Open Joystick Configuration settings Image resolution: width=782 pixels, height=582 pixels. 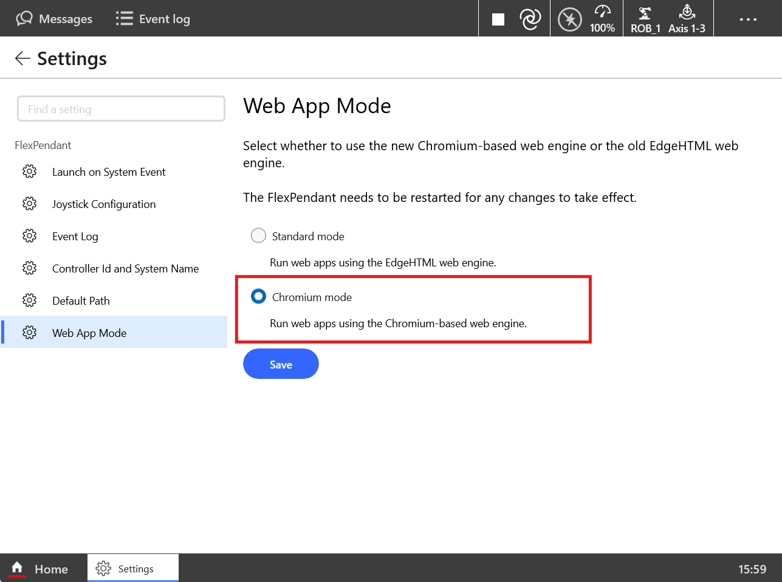pos(115,204)
